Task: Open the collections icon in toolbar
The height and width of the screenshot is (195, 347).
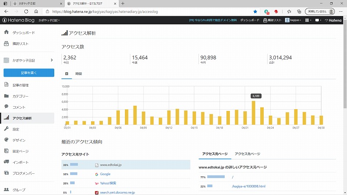Action: click(299, 12)
